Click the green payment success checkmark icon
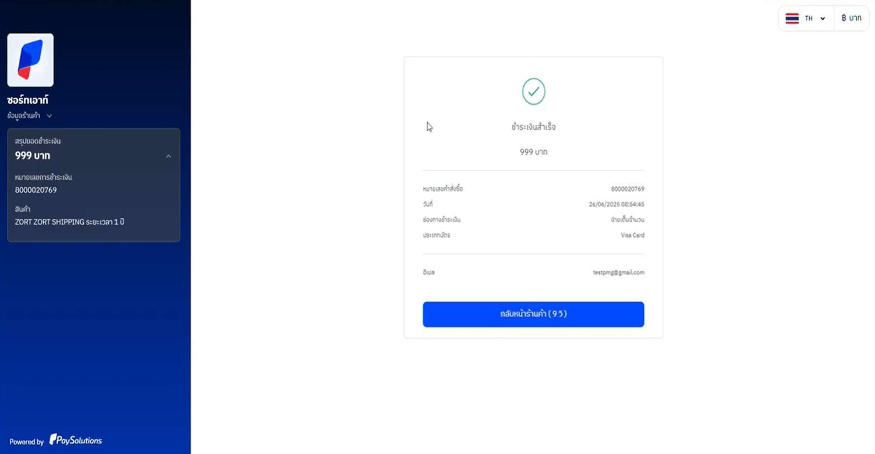875x454 pixels. (533, 91)
